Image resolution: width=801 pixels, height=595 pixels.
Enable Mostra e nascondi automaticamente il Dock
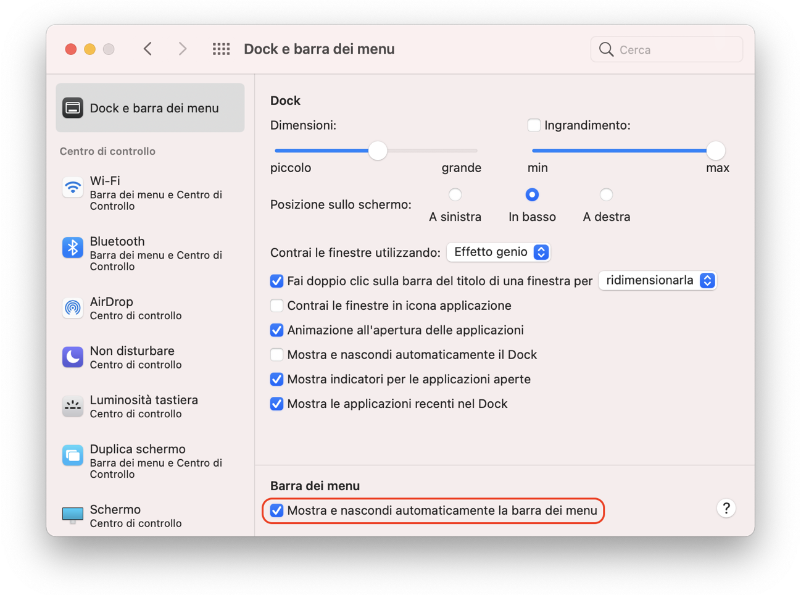[276, 354]
